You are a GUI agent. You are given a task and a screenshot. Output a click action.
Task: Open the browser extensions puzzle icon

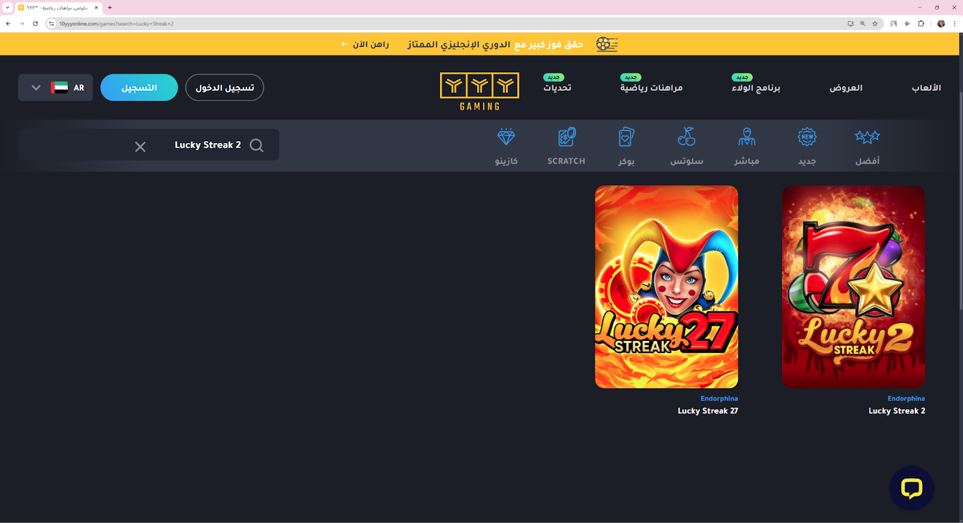pyautogui.click(x=921, y=23)
